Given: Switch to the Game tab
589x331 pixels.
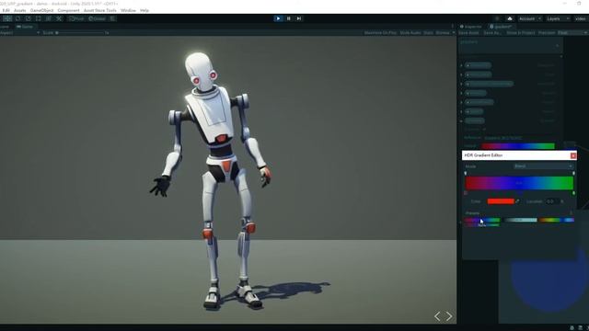Looking at the screenshot, I should 25,27.
